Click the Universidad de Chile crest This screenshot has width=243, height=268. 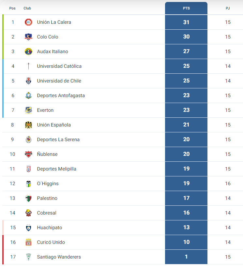tap(28, 81)
